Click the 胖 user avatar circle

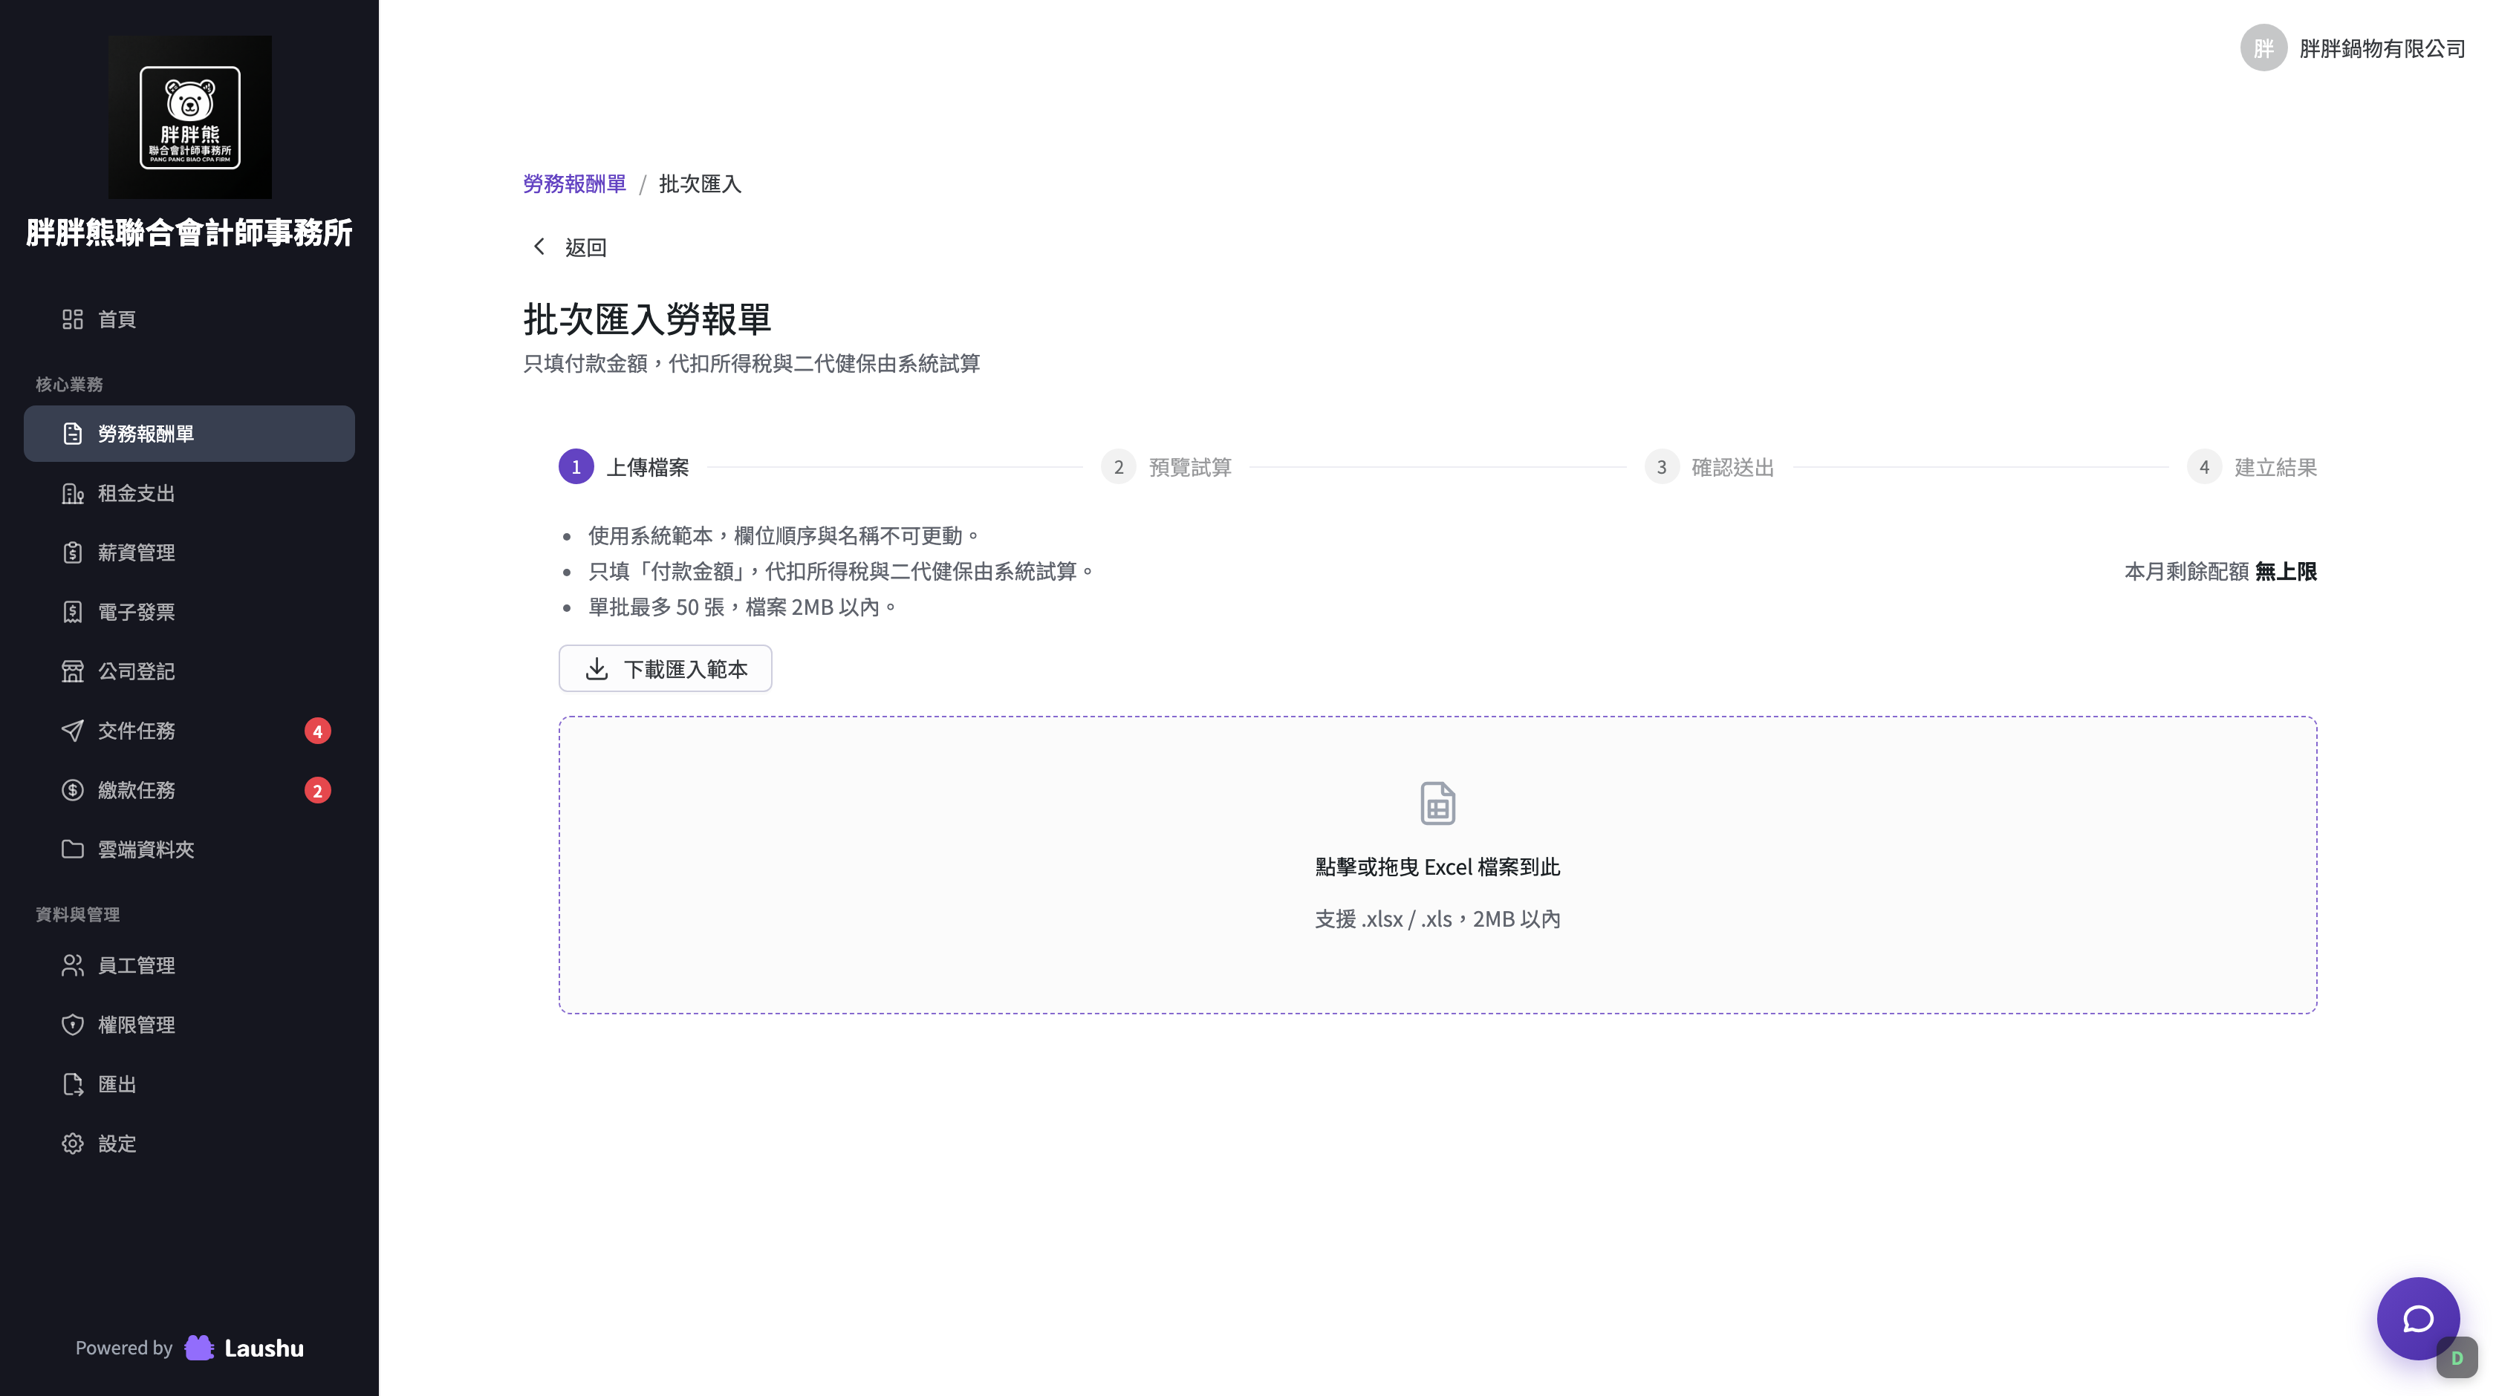click(2263, 48)
